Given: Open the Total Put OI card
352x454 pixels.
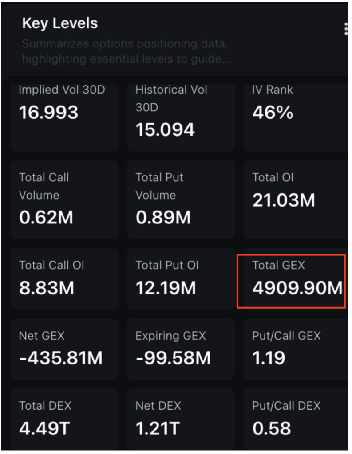Looking at the screenshot, I should click(181, 279).
